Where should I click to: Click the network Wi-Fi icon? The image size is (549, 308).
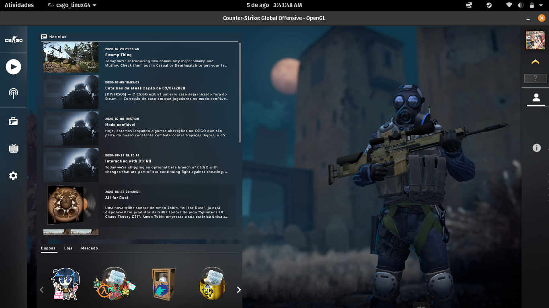tap(509, 5)
